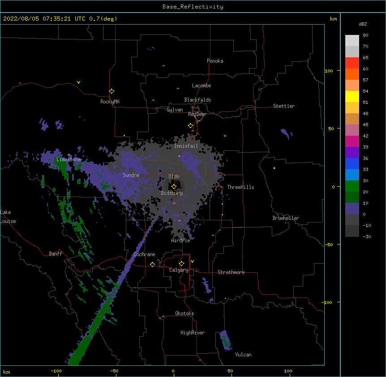Image resolution: width=386 pixels, height=377 pixels.
Task: Select the Didsbury label
Action: point(172,193)
